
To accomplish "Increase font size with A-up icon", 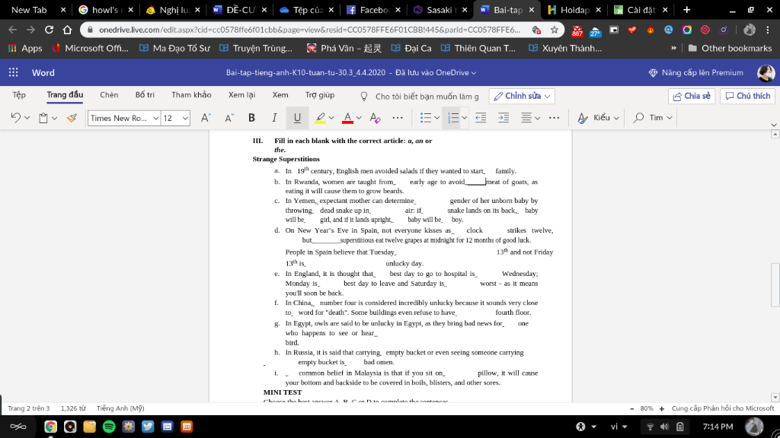I will point(206,118).
